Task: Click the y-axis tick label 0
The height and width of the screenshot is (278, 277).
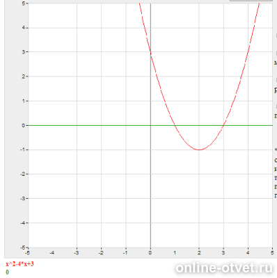Action: [24, 125]
